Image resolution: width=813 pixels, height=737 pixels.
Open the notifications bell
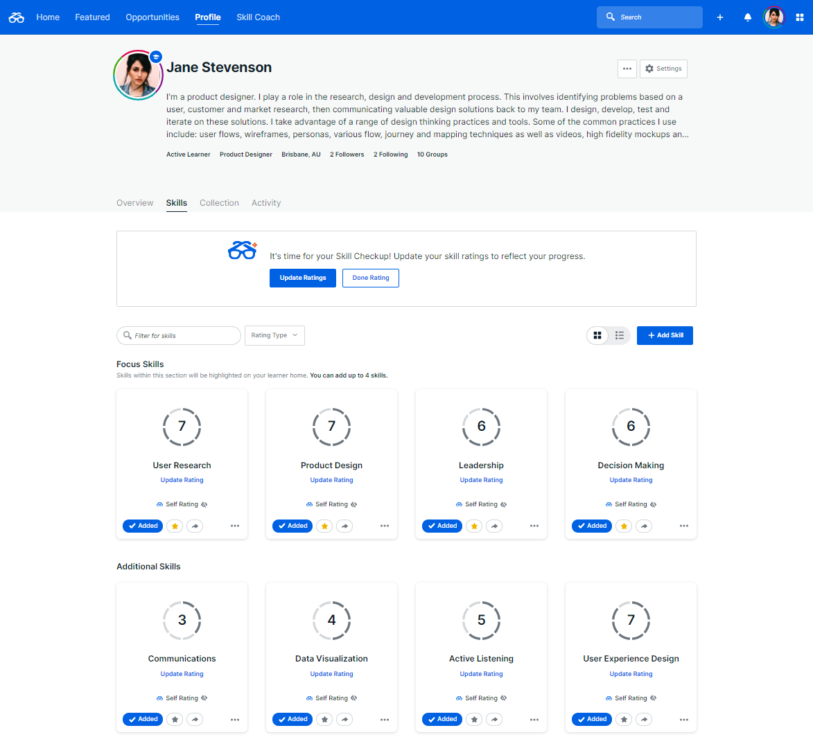748,17
